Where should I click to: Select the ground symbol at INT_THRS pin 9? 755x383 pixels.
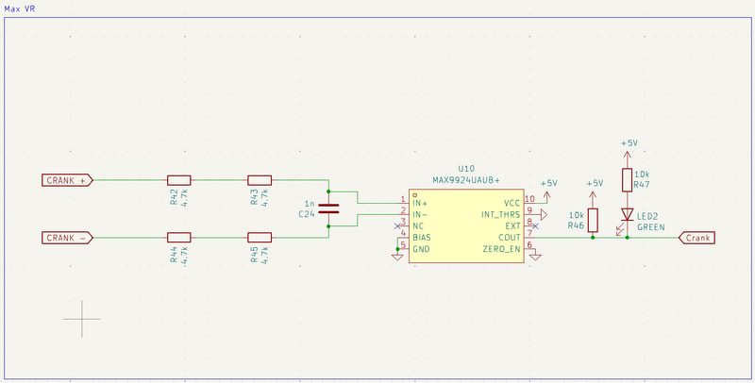(x=545, y=214)
